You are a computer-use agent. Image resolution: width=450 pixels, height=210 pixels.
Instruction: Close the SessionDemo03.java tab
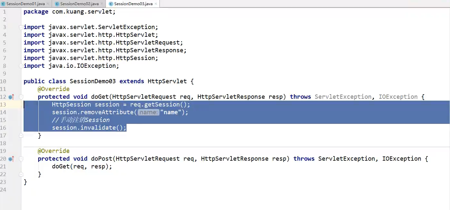[x=156, y=4]
